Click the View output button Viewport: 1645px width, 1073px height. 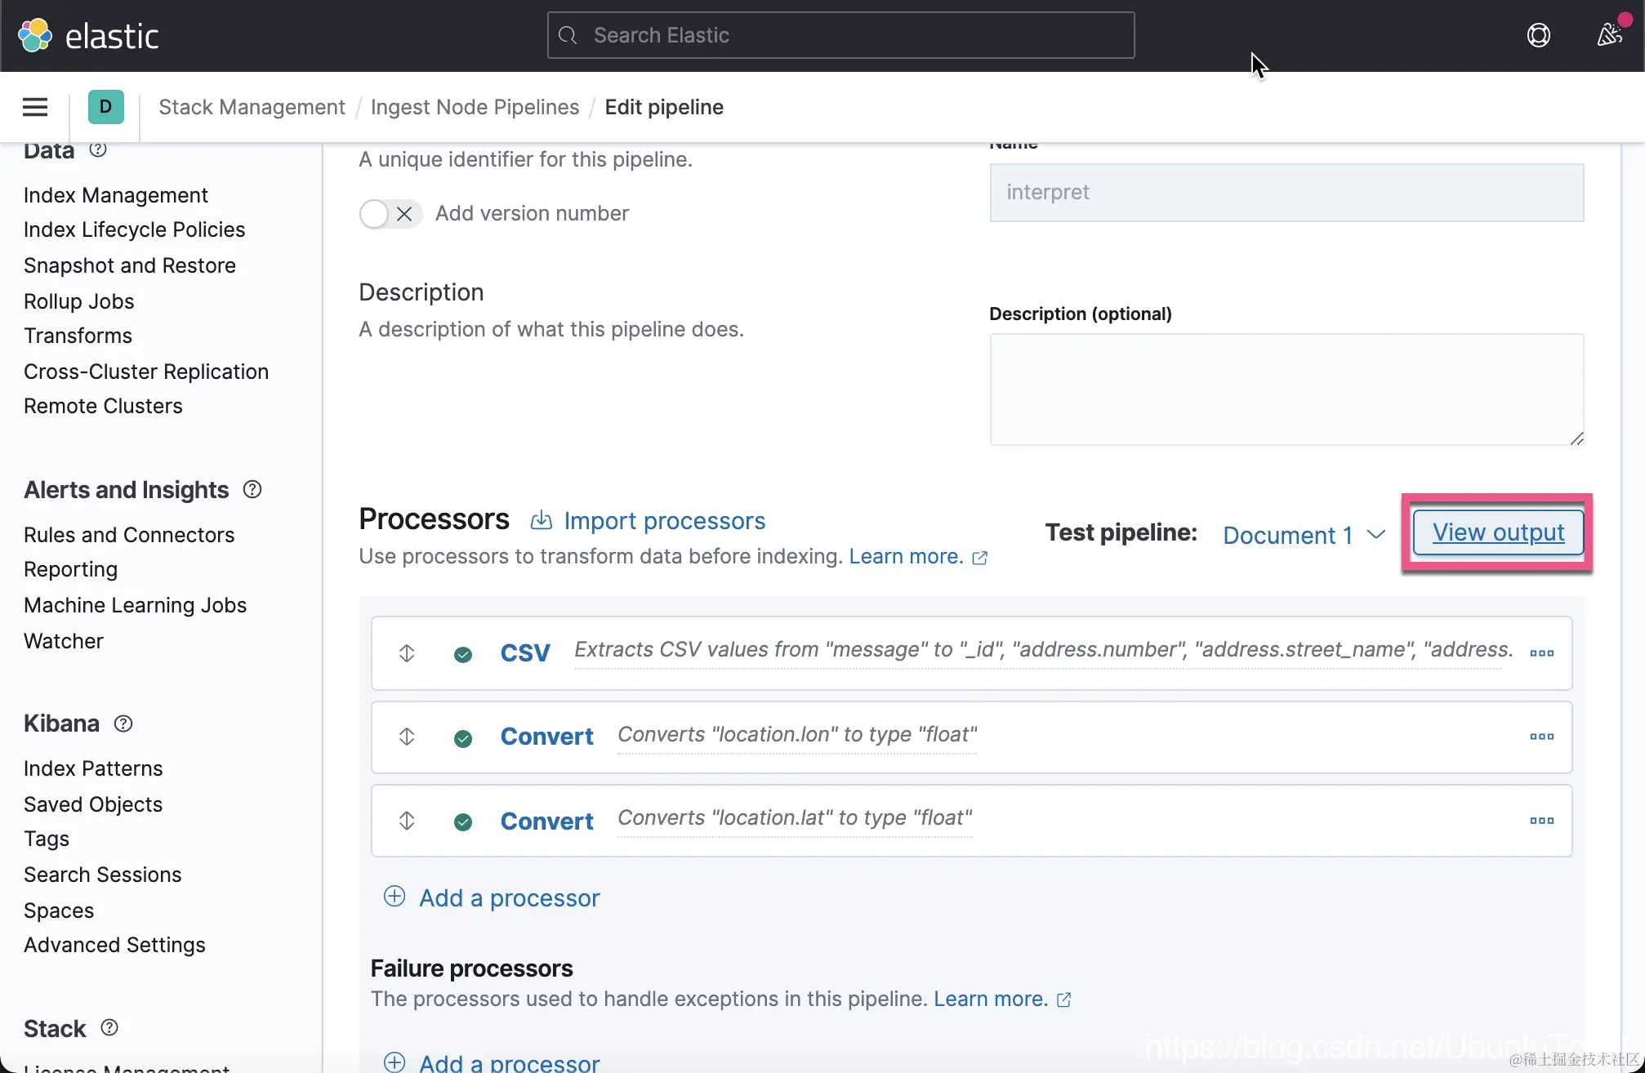coord(1498,532)
